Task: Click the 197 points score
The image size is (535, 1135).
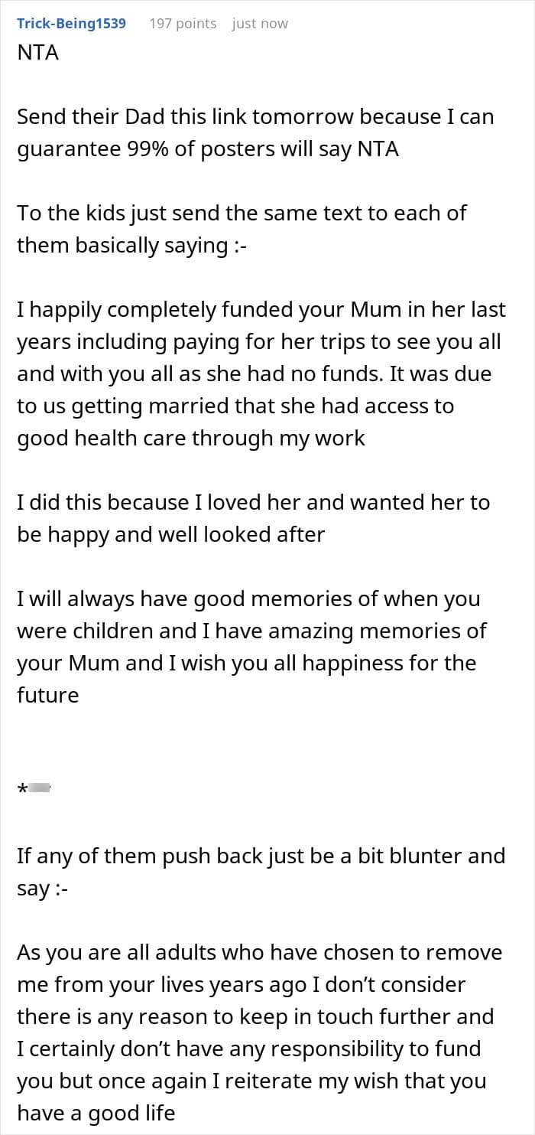Action: click(183, 23)
